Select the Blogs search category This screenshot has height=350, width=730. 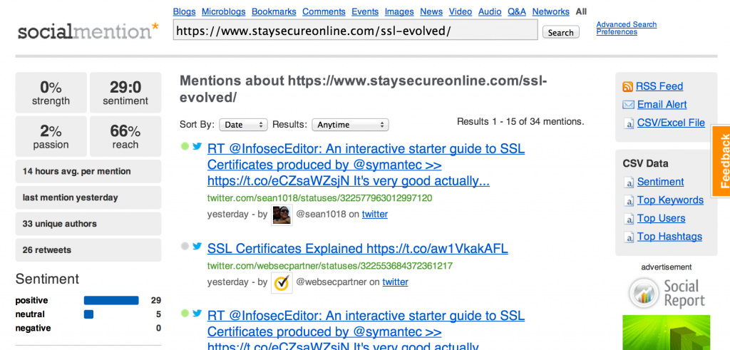pyautogui.click(x=184, y=11)
